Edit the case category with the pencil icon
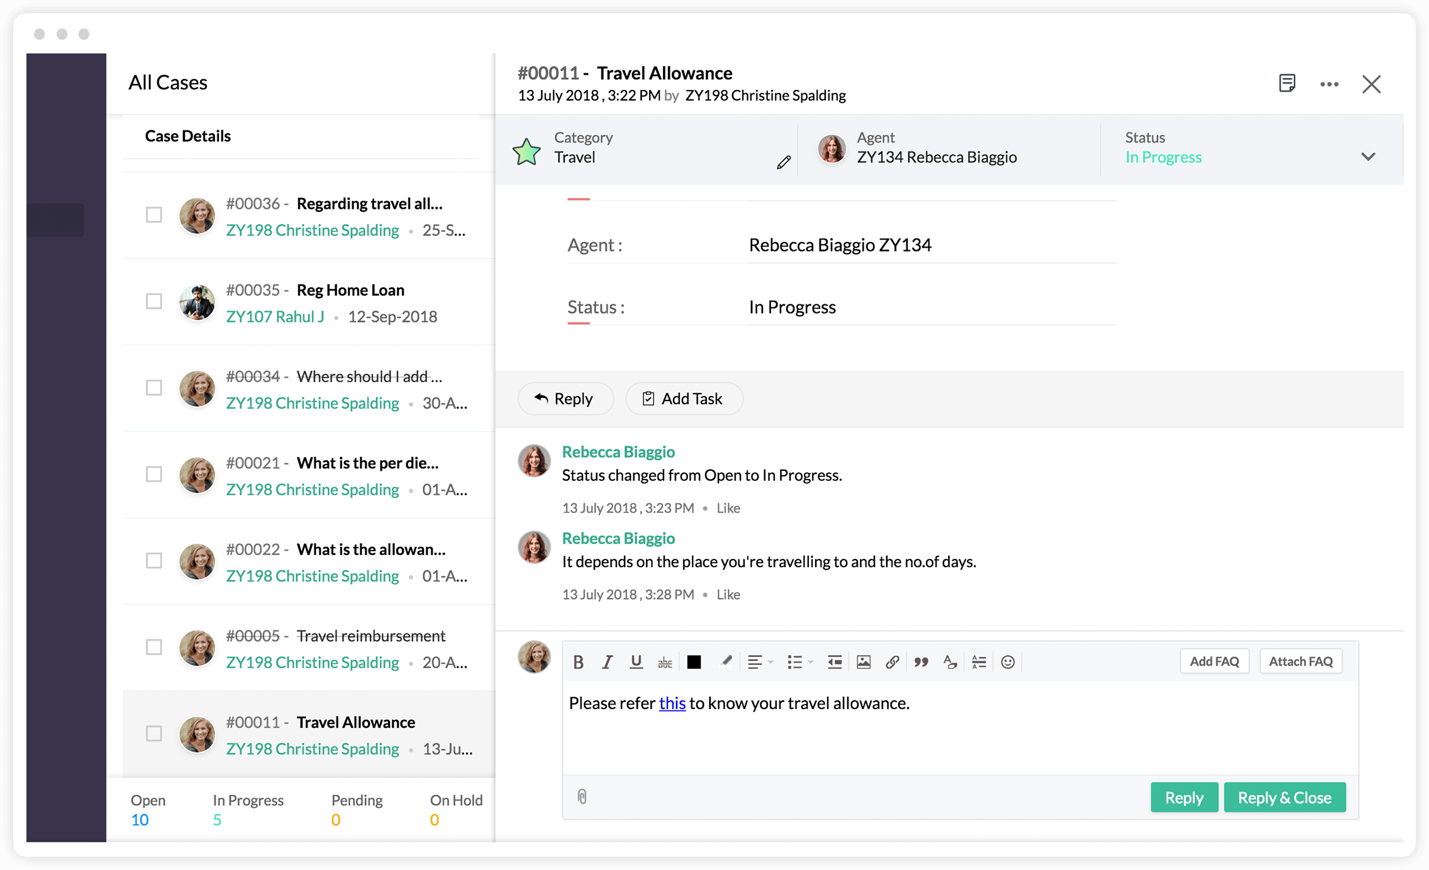Viewport: 1429px width, 870px height. point(783,163)
